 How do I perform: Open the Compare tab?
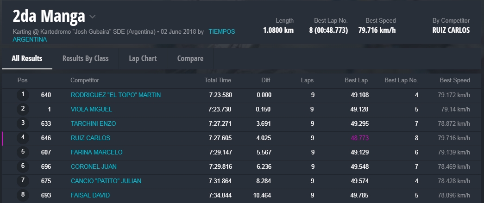[190, 58]
